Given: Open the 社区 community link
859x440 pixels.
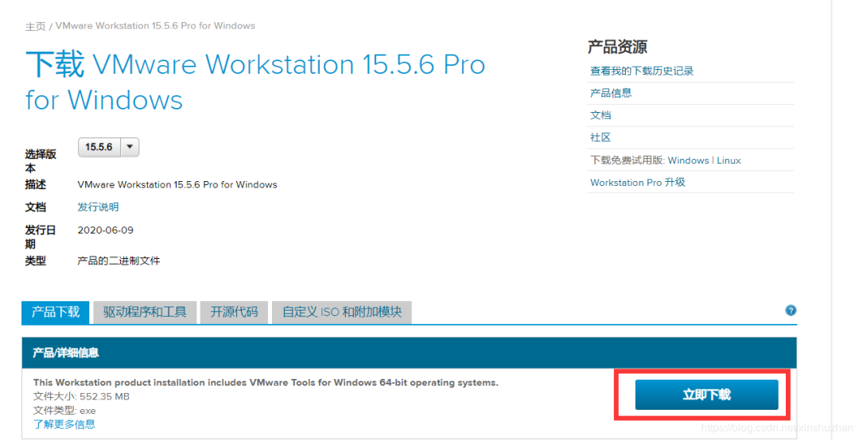Looking at the screenshot, I should (601, 137).
